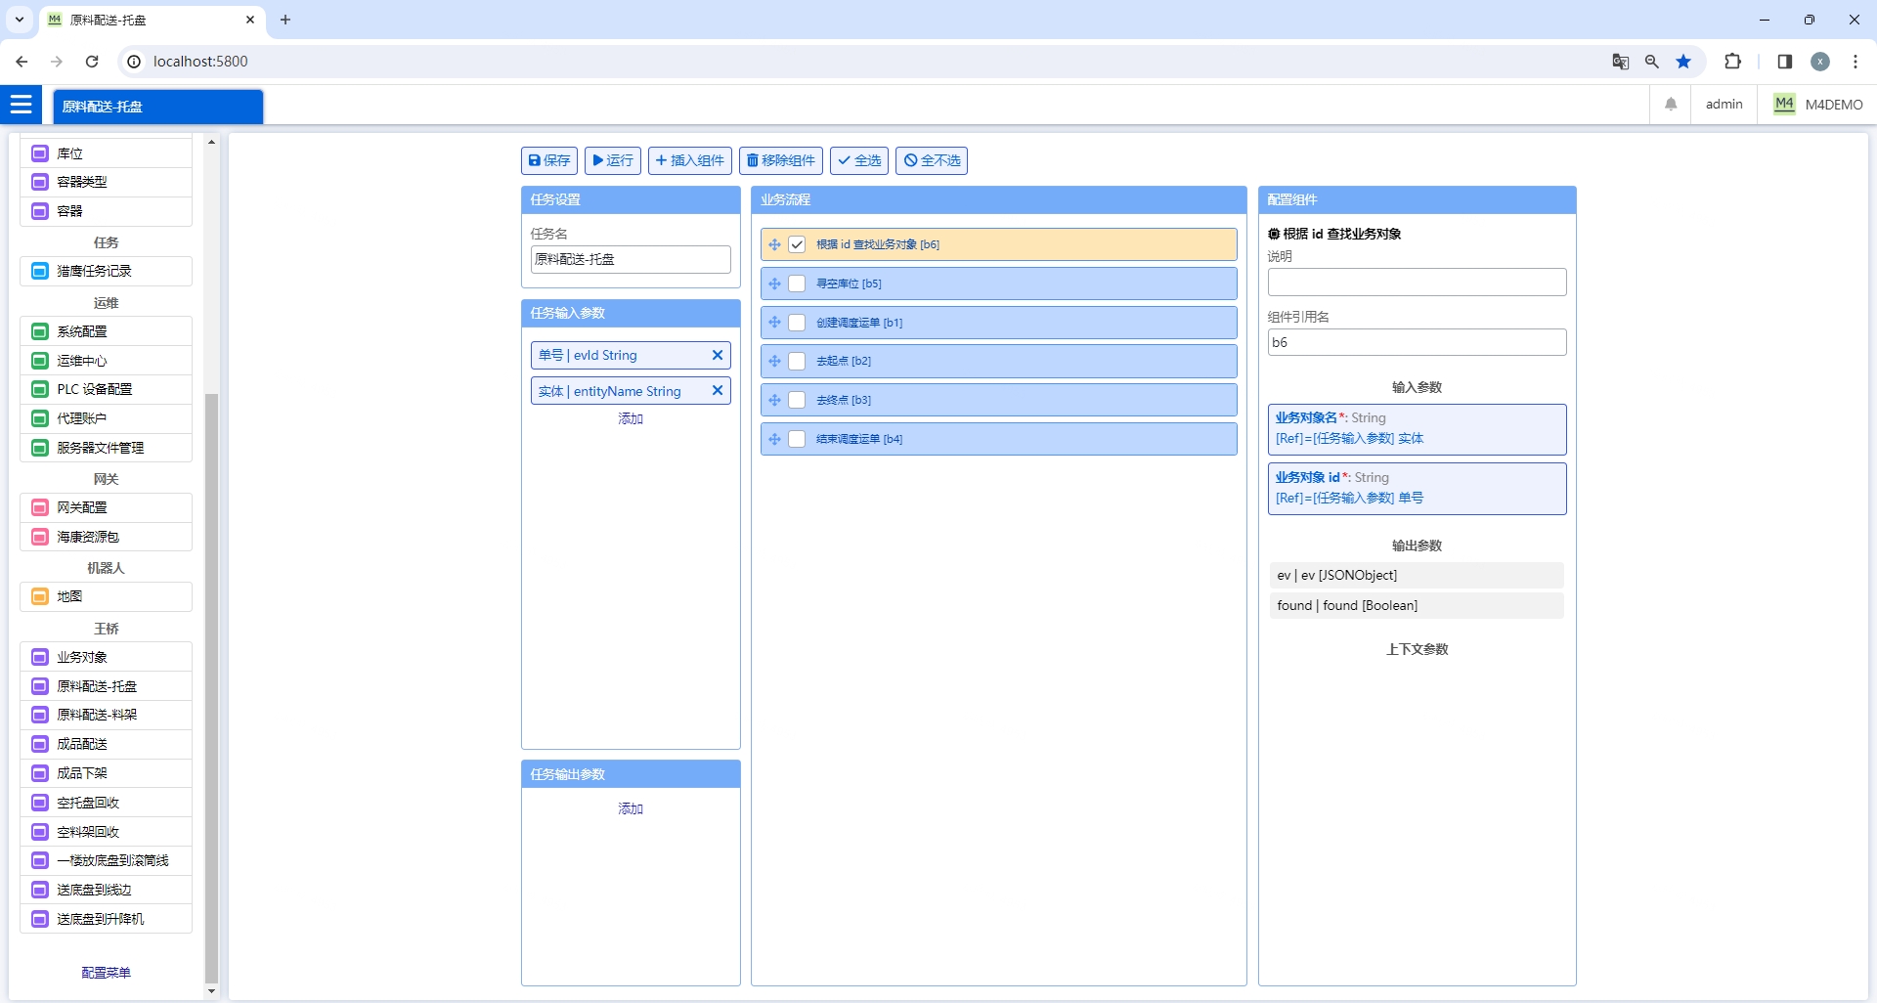Bookmark this page with star icon

tap(1683, 62)
